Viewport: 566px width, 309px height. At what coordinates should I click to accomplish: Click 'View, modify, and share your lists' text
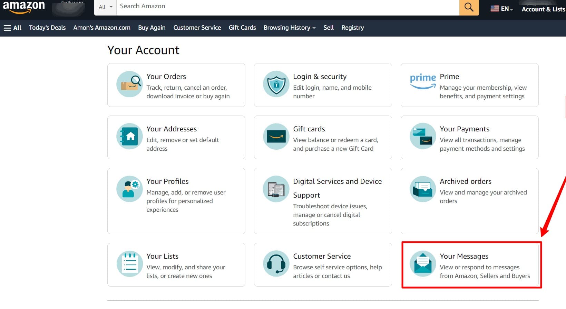pyautogui.click(x=186, y=272)
